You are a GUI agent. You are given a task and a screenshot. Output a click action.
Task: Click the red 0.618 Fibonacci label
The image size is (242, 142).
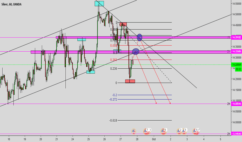pyautogui.click(x=113, y=46)
